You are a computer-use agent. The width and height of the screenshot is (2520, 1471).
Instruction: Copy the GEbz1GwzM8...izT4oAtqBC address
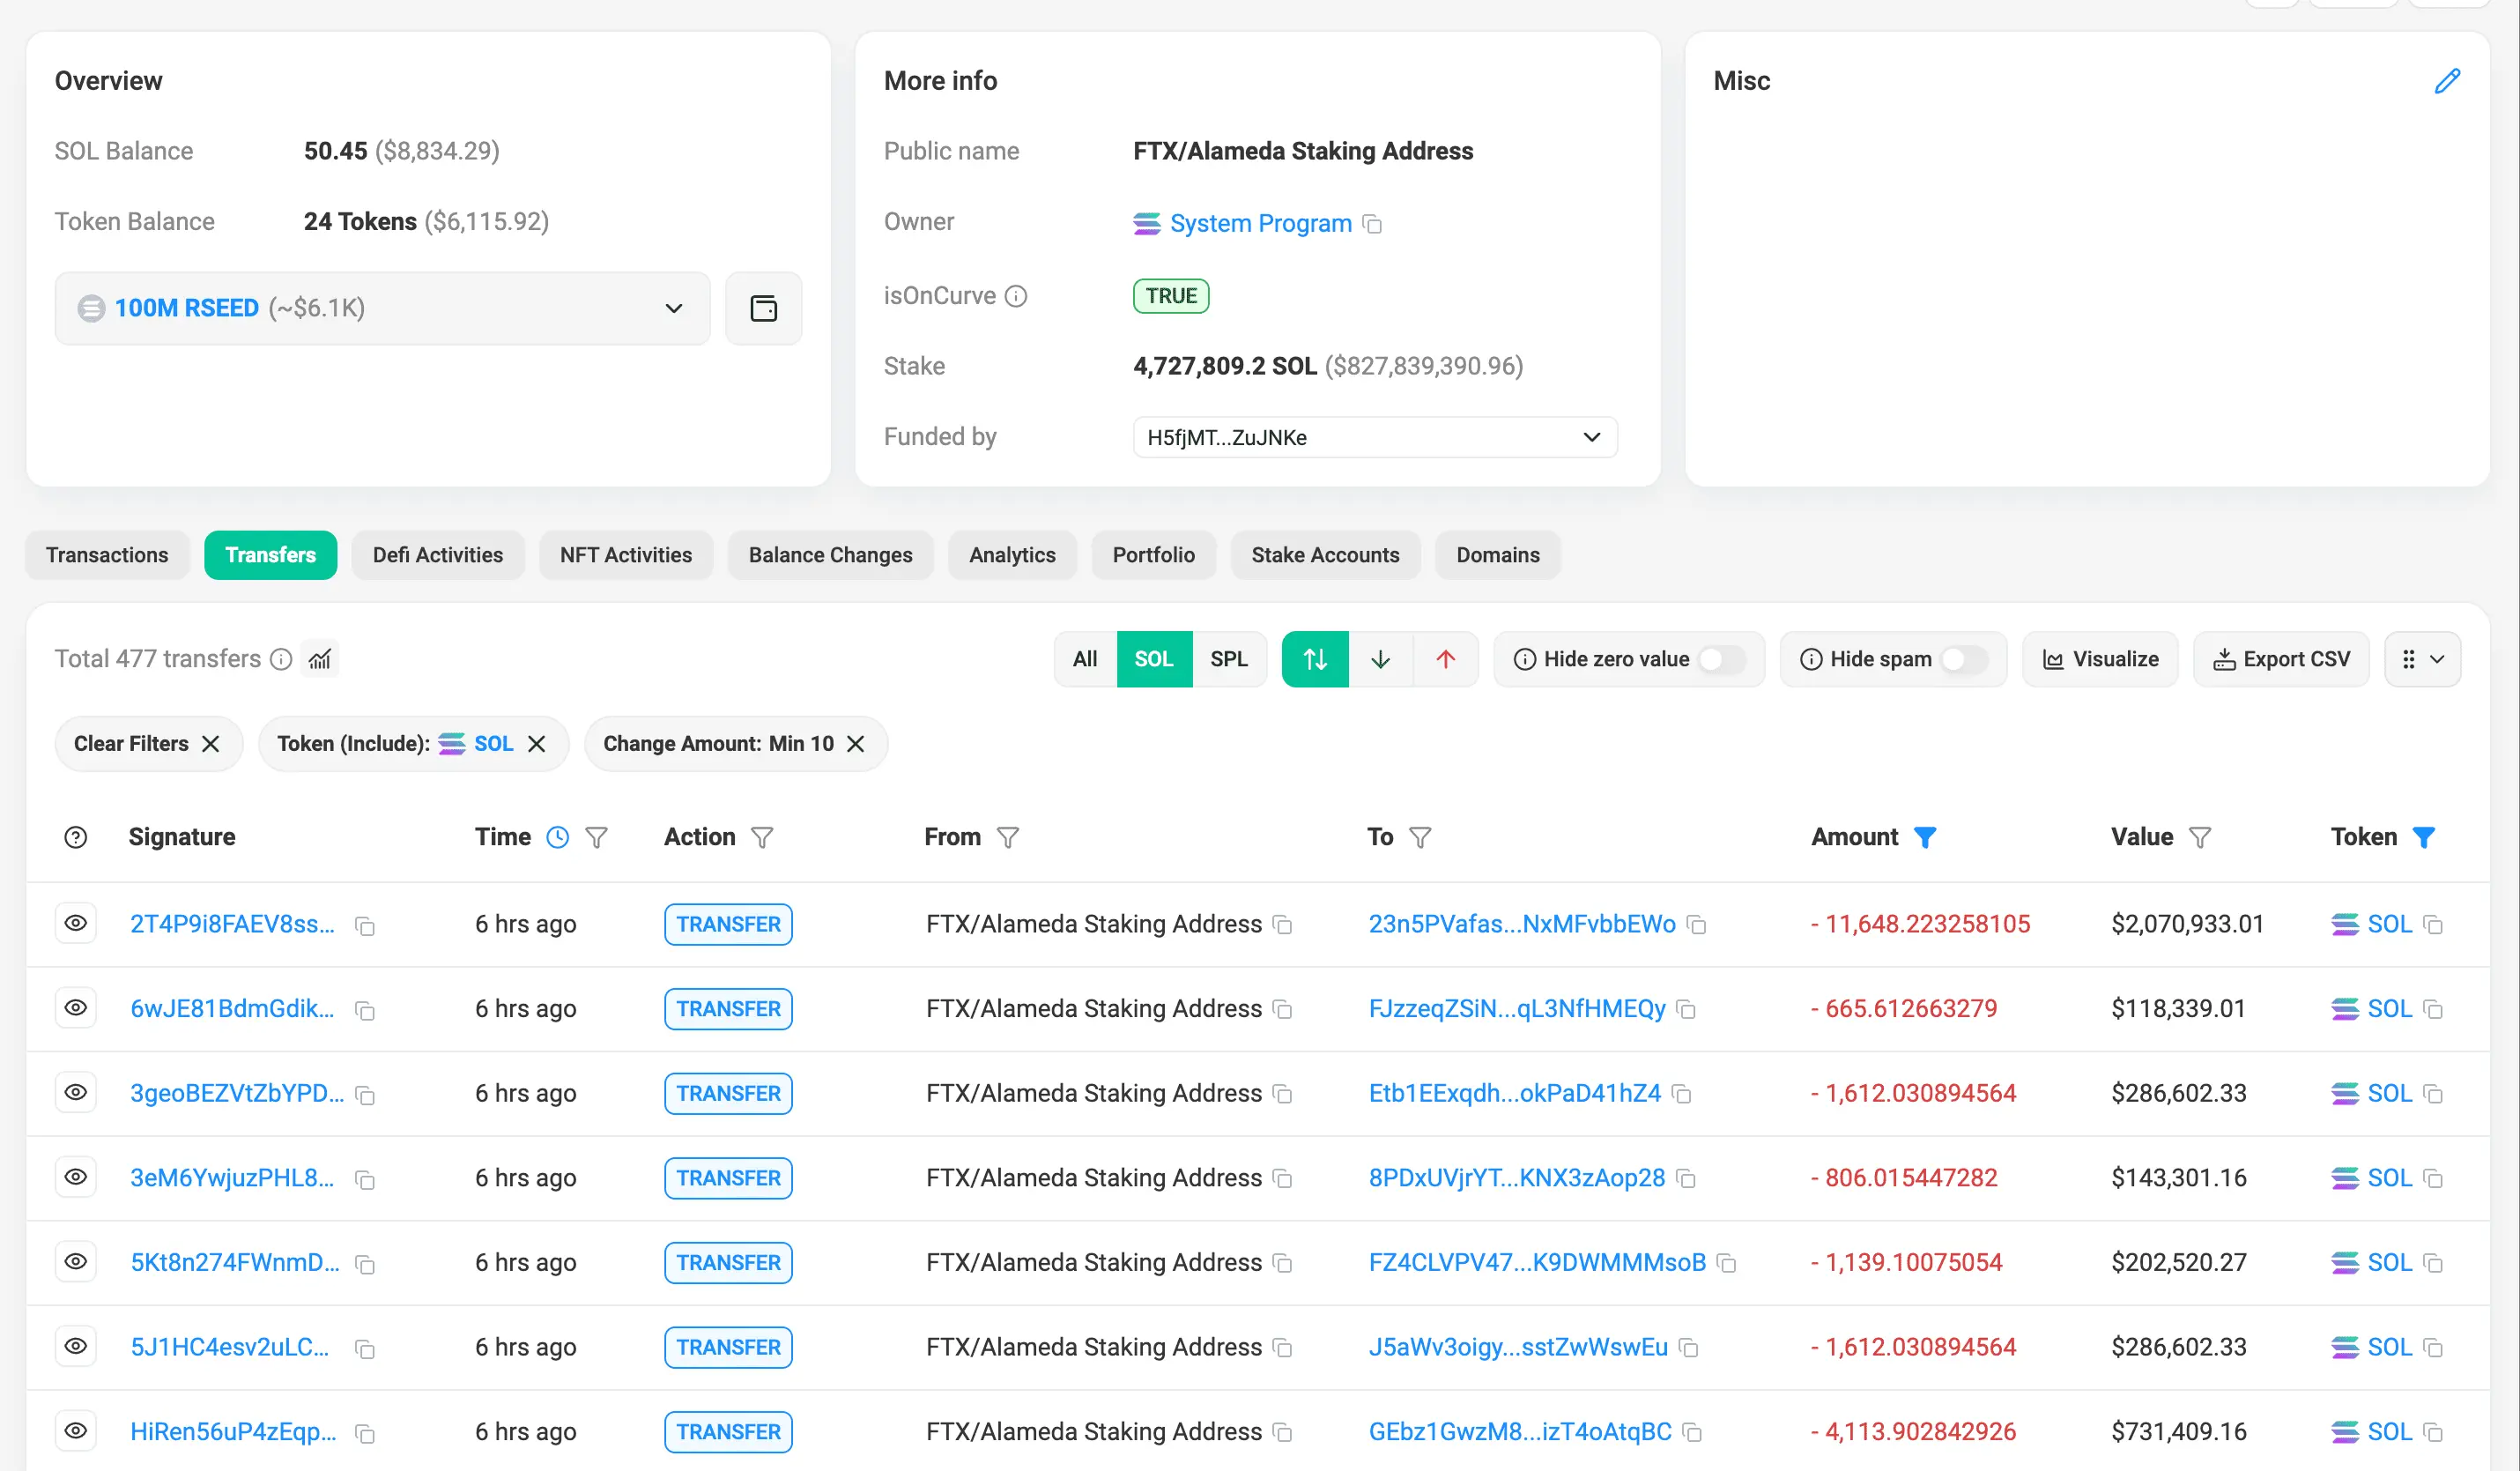click(x=1692, y=1433)
